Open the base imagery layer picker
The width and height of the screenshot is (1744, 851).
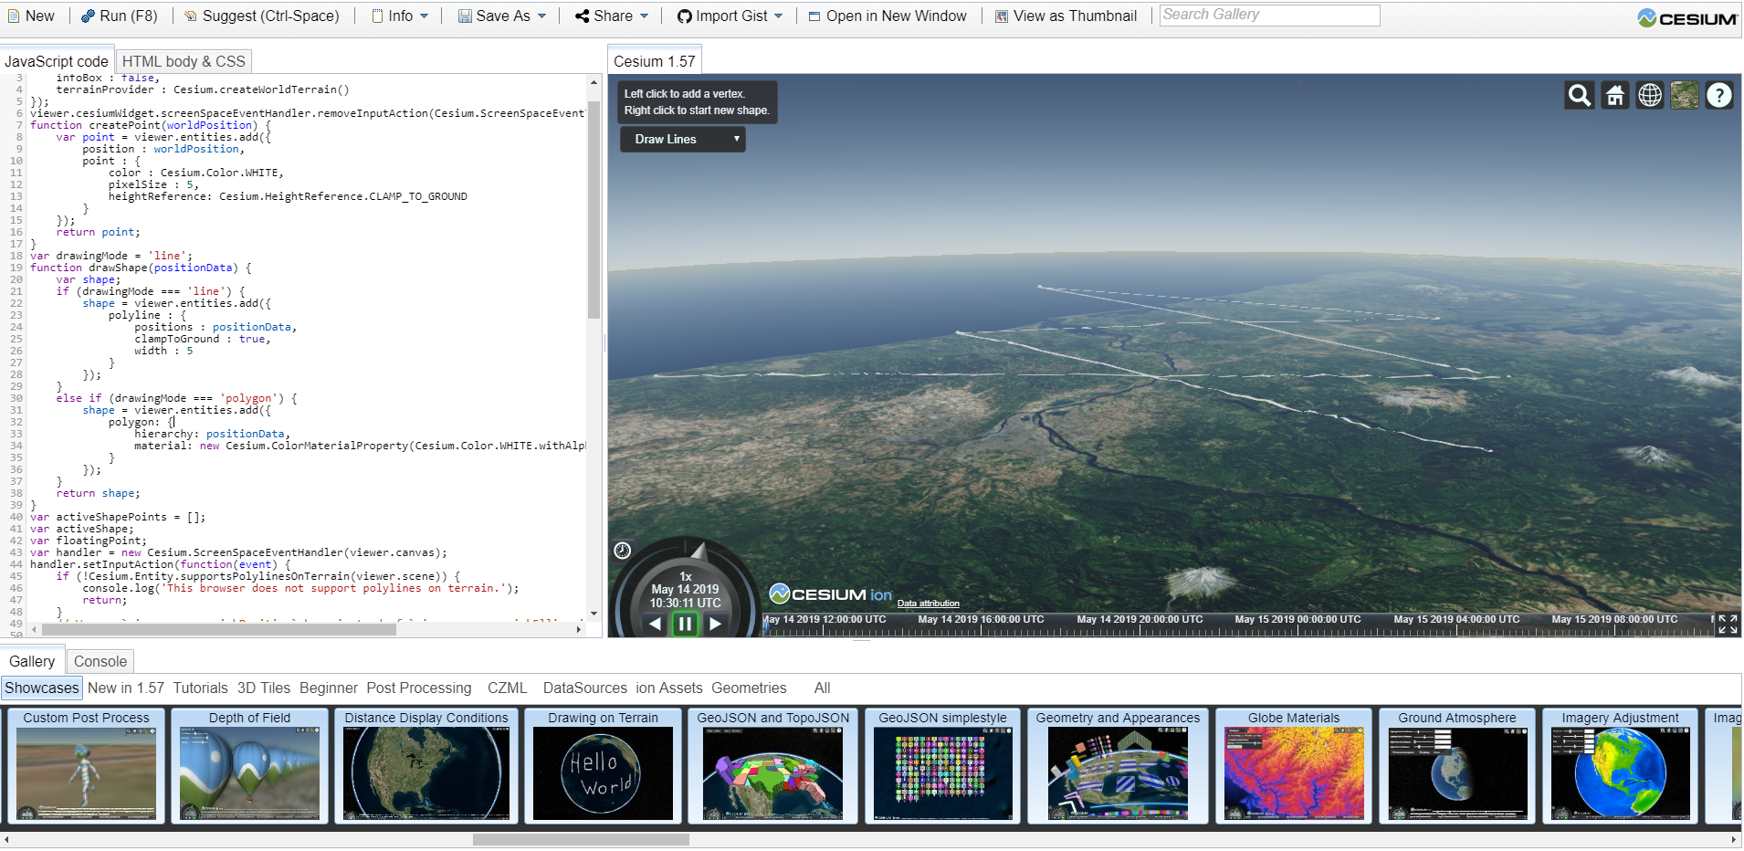(1683, 94)
